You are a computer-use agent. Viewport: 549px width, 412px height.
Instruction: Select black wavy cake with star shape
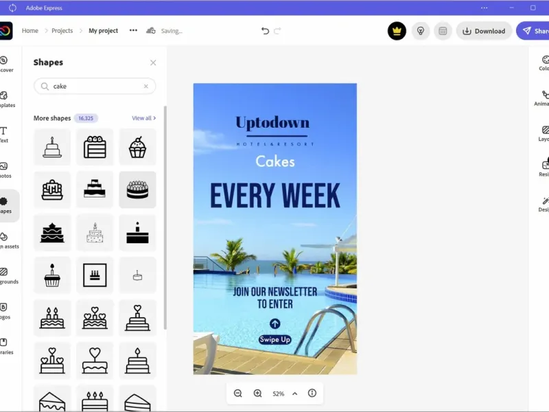52,232
